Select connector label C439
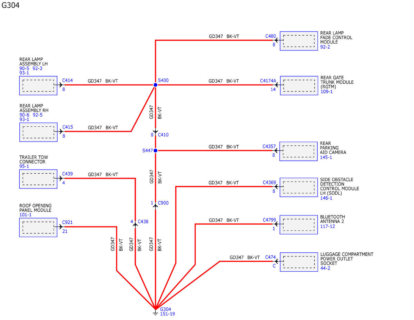 click(x=68, y=174)
